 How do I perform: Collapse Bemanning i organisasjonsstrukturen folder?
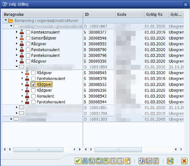pyautogui.click(x=6, y=20)
